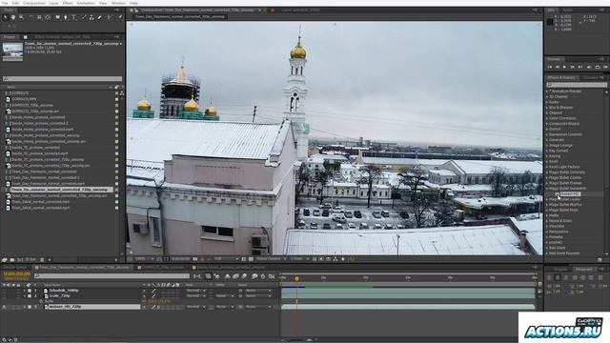Expand layer 3 properties twirl

(x=25, y=307)
